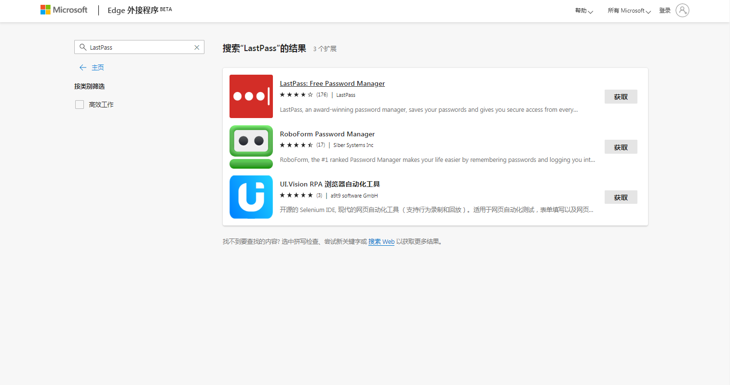Get the UI.Vision RPA extension

tap(621, 197)
